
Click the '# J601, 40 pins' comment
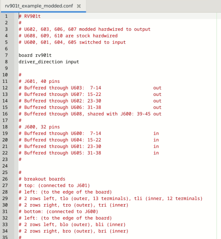pos(39,81)
